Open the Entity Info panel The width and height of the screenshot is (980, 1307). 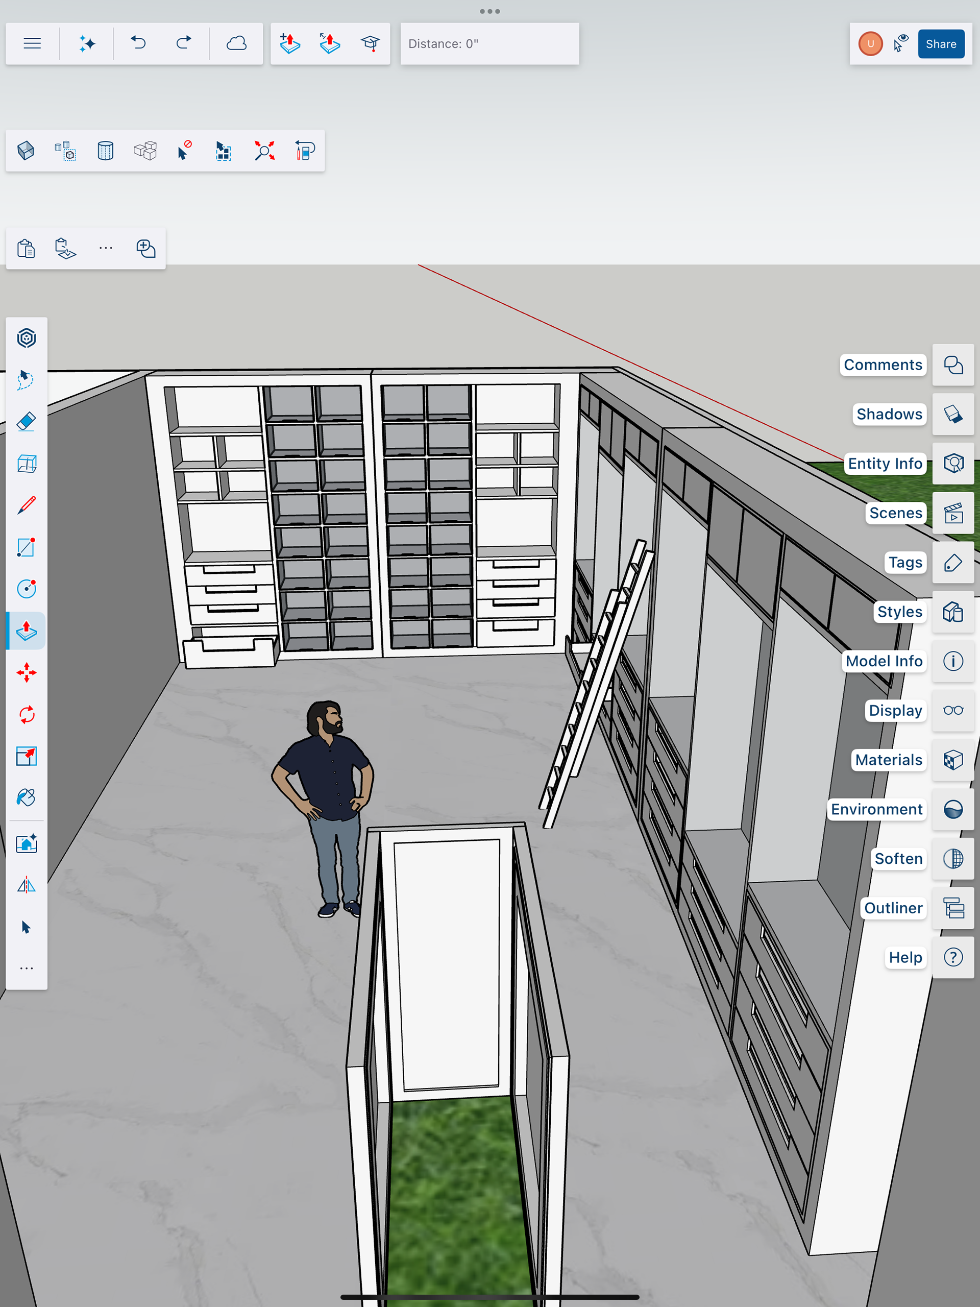click(x=952, y=463)
